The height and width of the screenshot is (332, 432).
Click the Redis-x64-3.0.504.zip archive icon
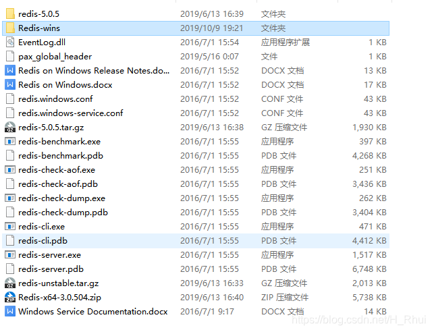10,298
